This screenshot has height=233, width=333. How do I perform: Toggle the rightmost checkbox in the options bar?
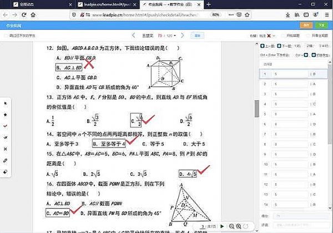(x=308, y=36)
